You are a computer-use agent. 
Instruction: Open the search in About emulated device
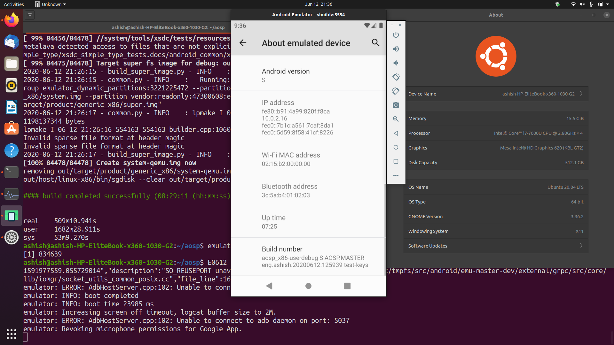point(375,42)
